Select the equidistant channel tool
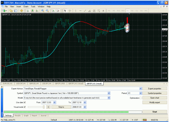The width and height of the screenshot is (169, 122). tap(94, 11)
